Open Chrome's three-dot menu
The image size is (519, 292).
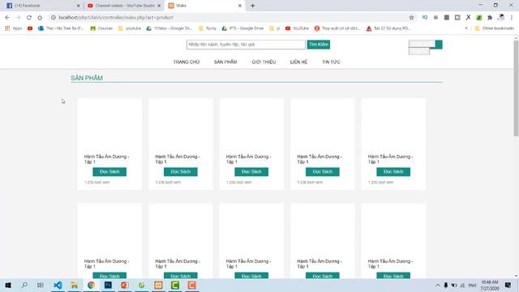click(x=512, y=18)
